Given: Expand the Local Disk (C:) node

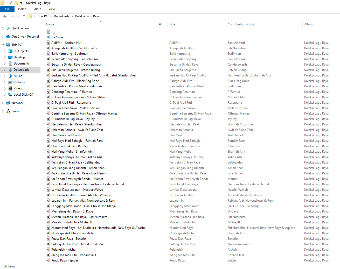Looking at the screenshot, I should (5, 95).
